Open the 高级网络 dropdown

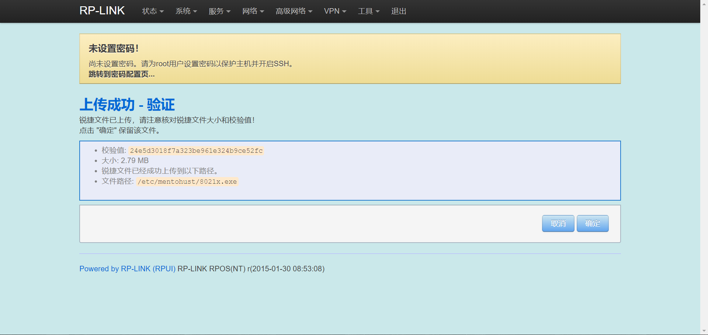[x=294, y=11]
